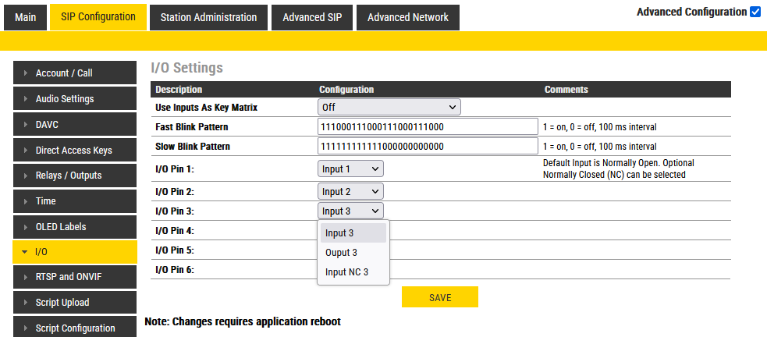Open the Main tab
767x337 pixels.
(x=26, y=17)
